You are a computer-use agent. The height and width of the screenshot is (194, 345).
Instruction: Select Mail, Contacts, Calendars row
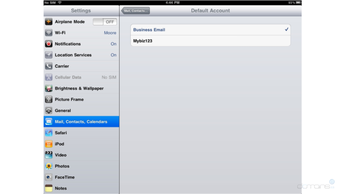(x=81, y=122)
